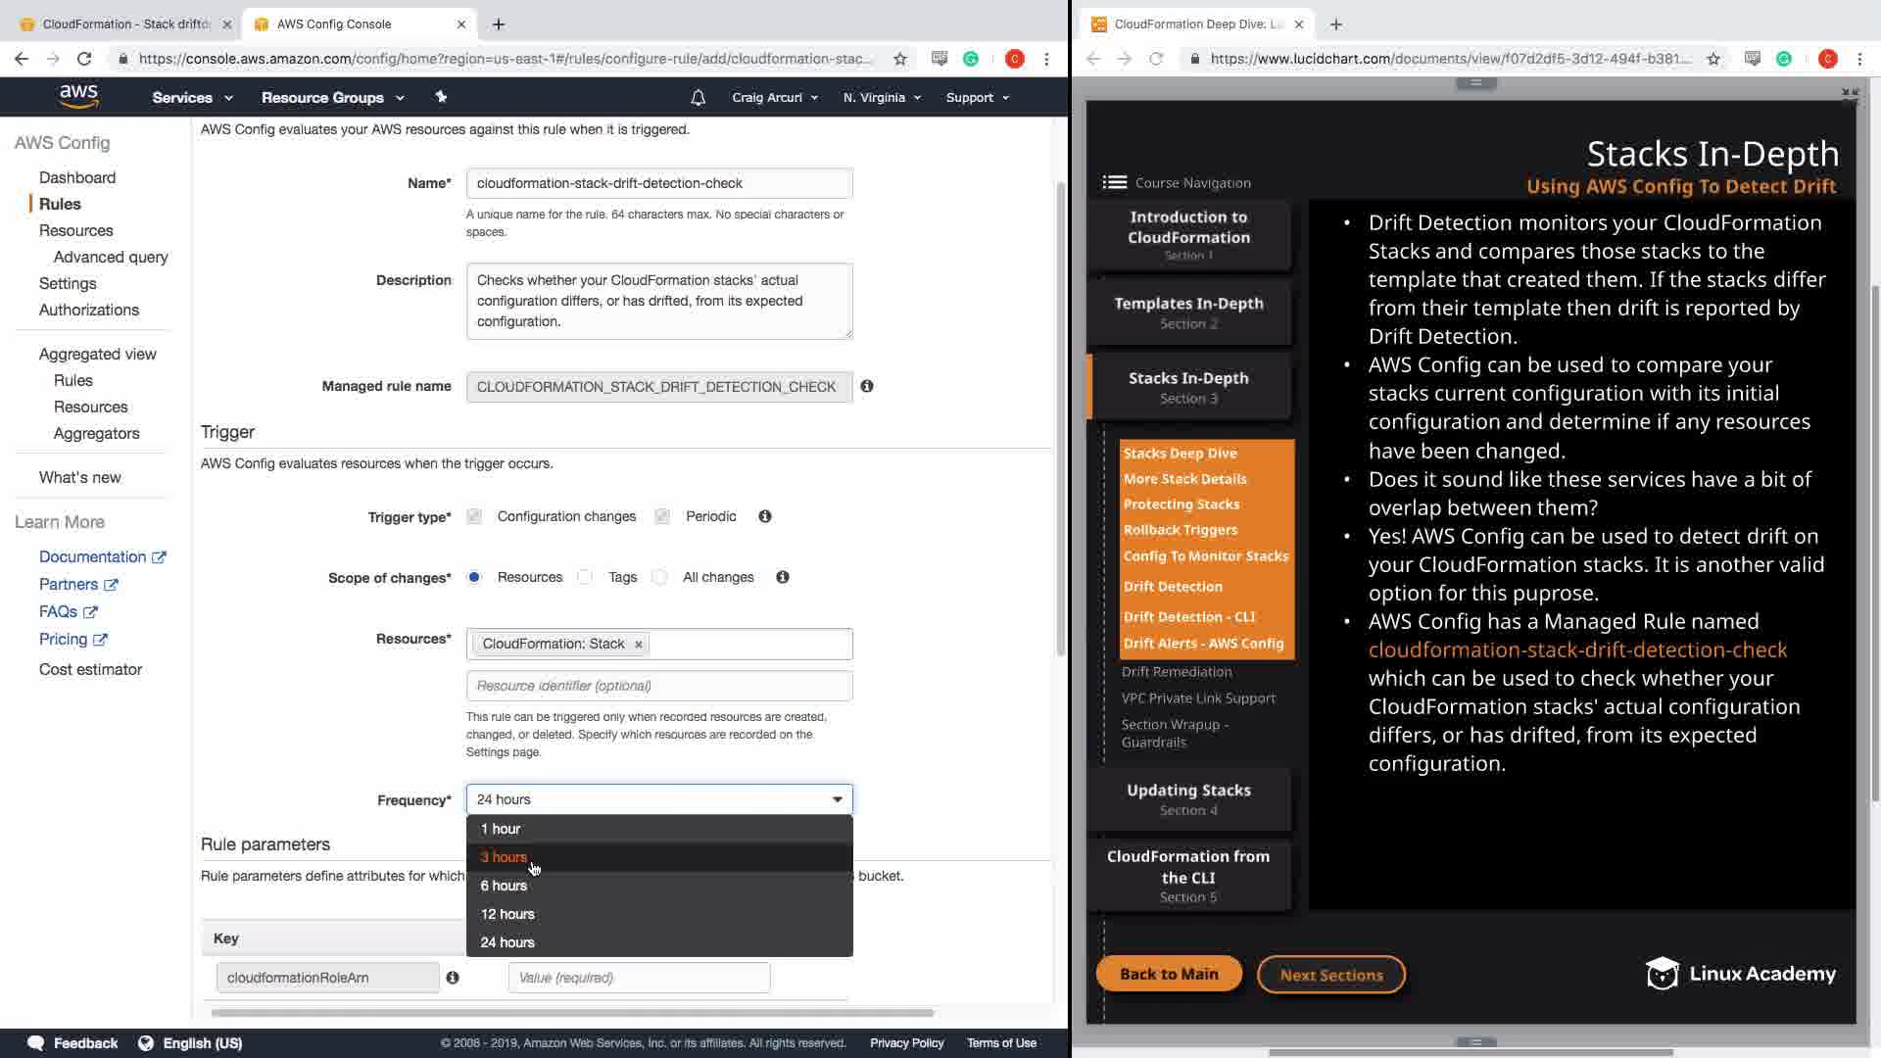Bookmark the AWS console page with star
The image size is (1881, 1058).
pos(900,59)
